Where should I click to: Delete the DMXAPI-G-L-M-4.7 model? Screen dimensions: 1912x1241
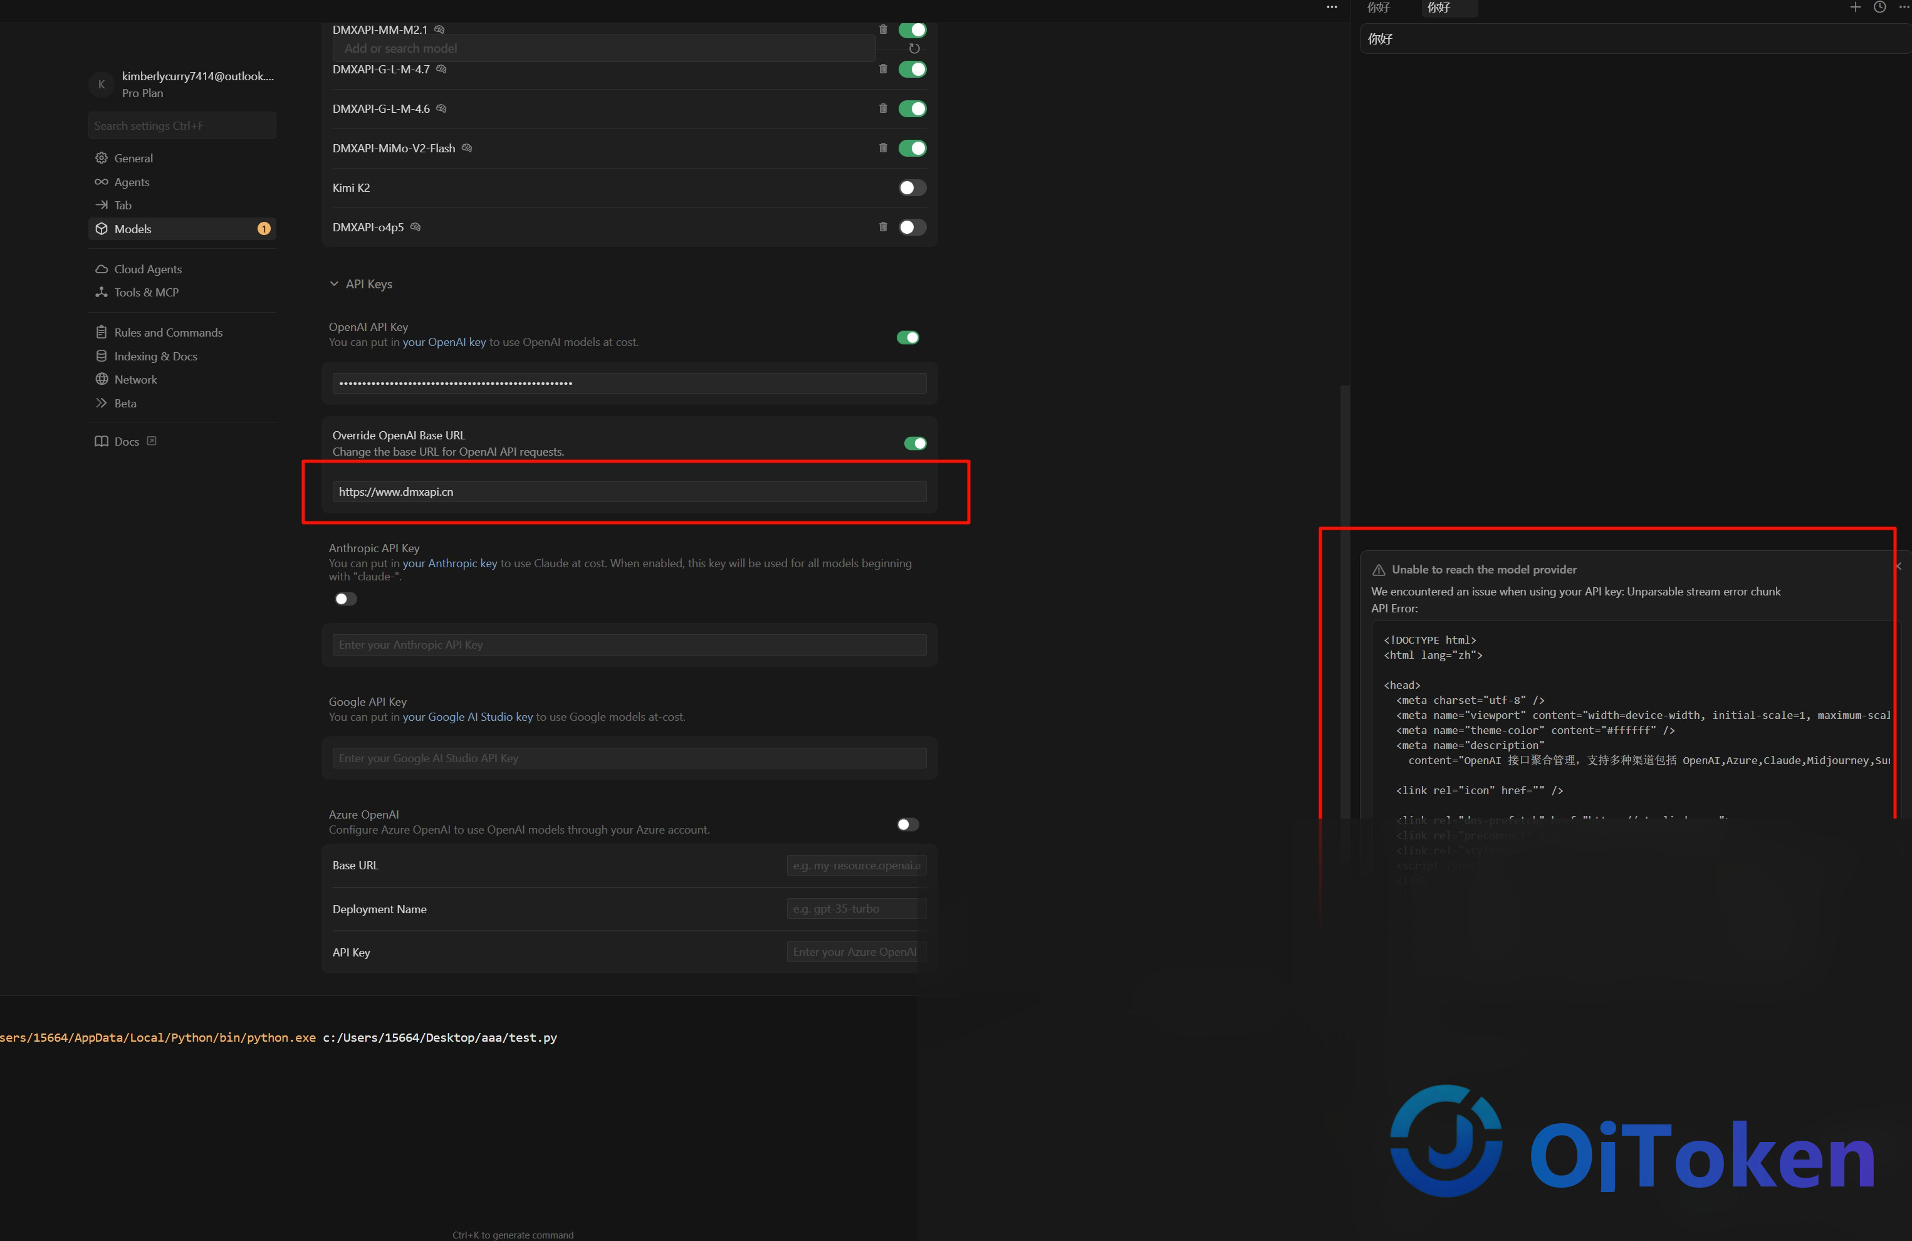[883, 69]
